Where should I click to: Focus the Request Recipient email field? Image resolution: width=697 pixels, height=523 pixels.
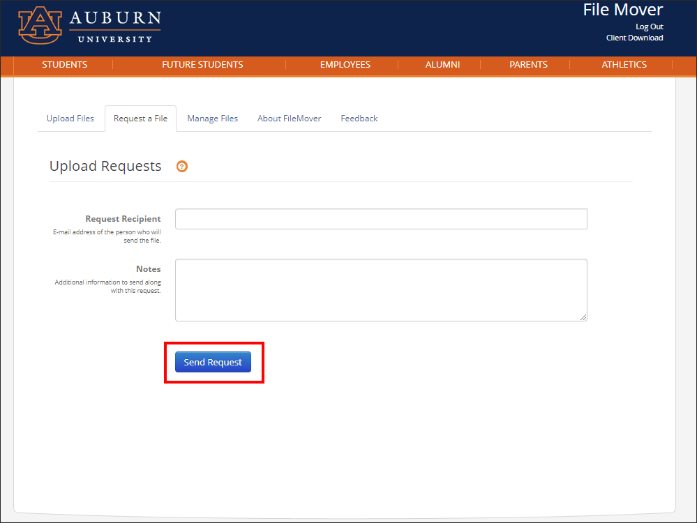[x=381, y=219]
